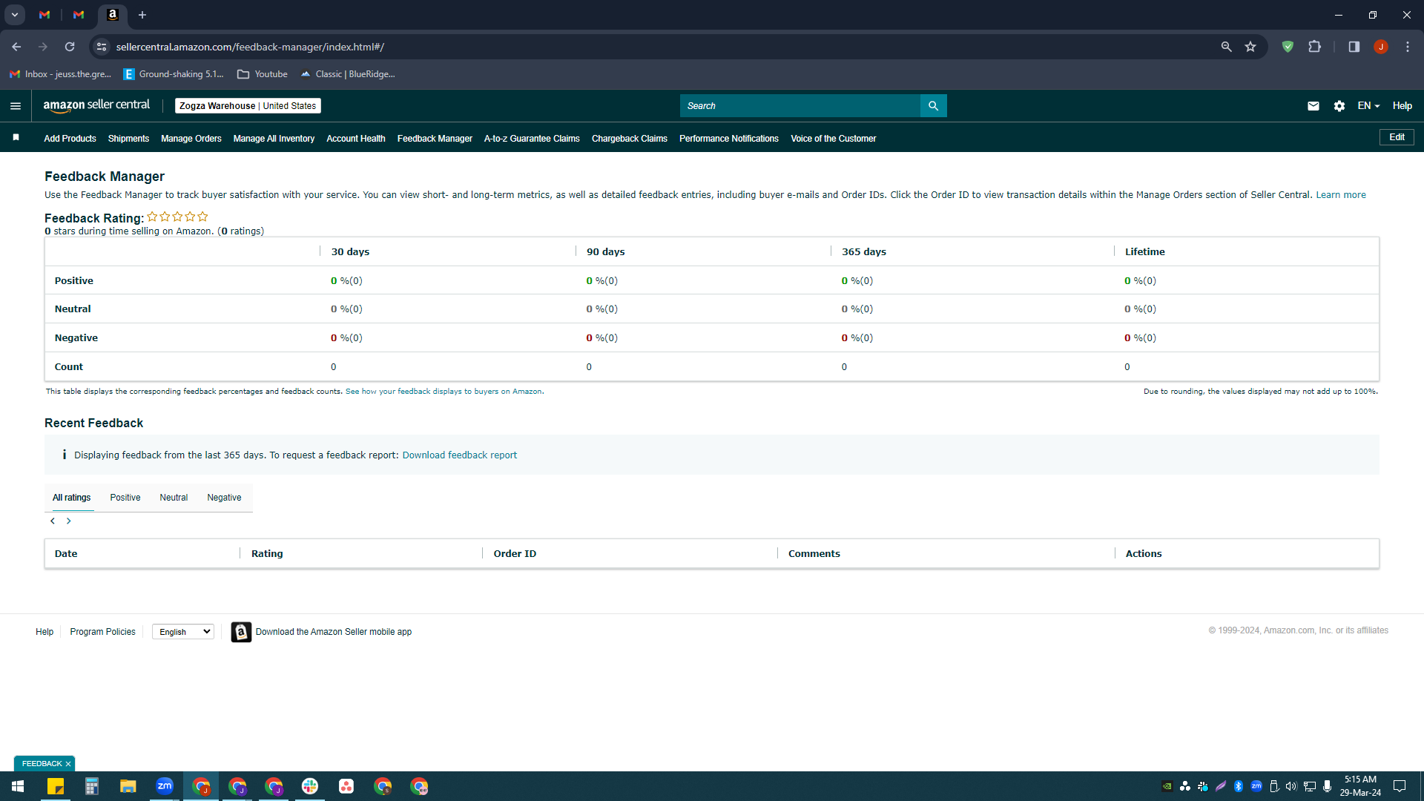
Task: Open Zogza Warehouse marketplace switcher
Action: pos(248,106)
